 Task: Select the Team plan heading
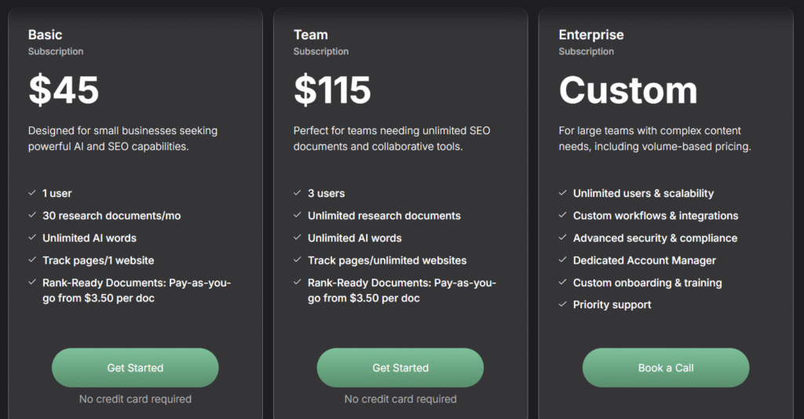311,35
